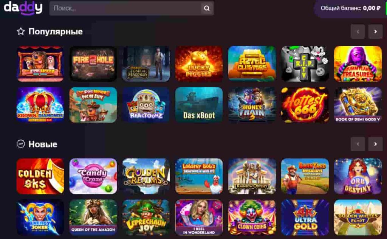387x239 pixels.
Task: Launch the 4K Ultra Gold game
Action: [x=305, y=217]
